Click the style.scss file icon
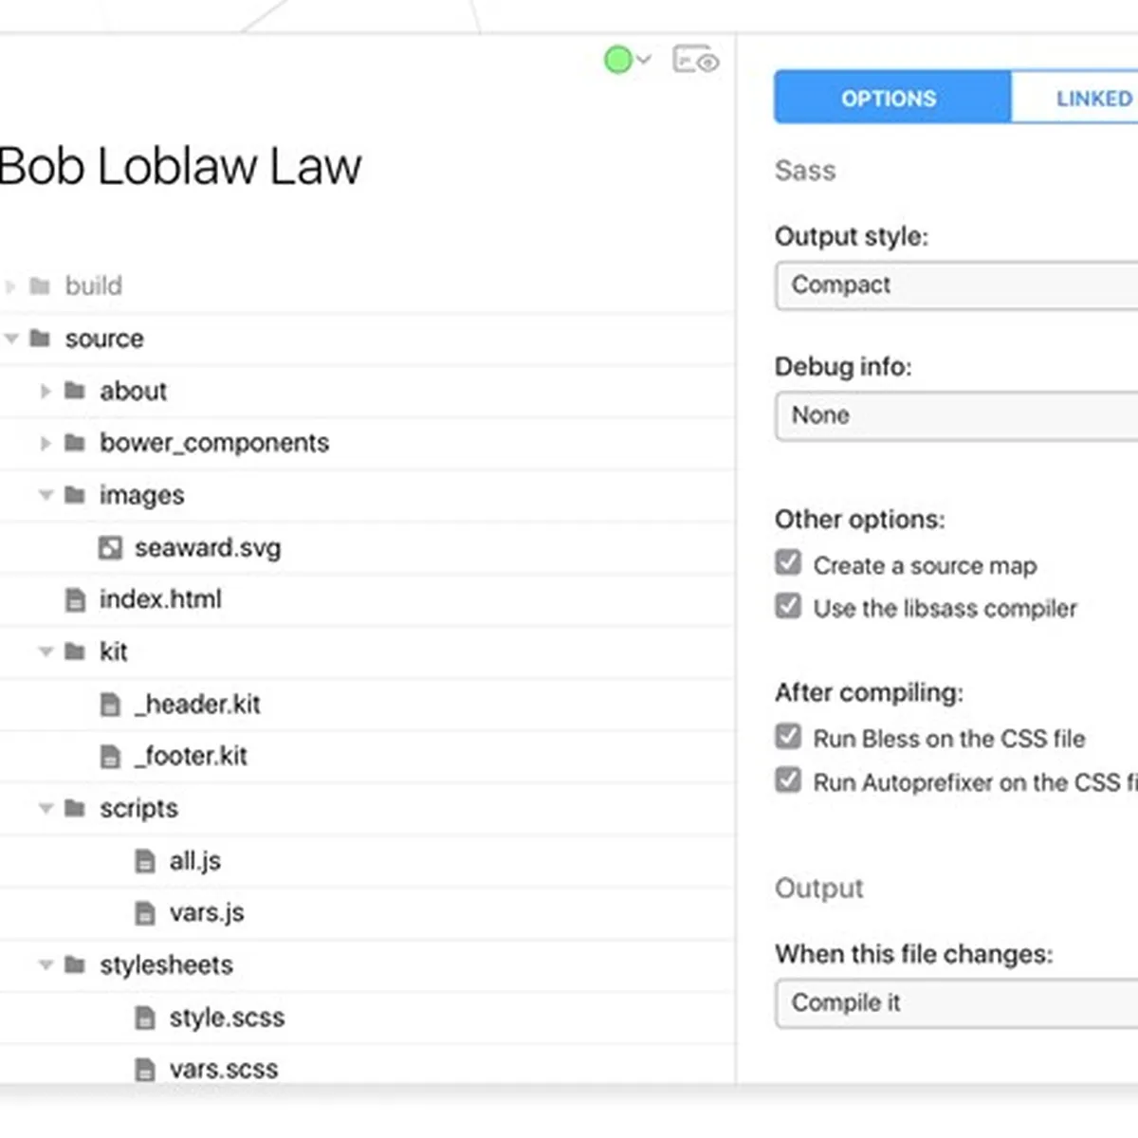The width and height of the screenshot is (1138, 1138). point(145,1018)
